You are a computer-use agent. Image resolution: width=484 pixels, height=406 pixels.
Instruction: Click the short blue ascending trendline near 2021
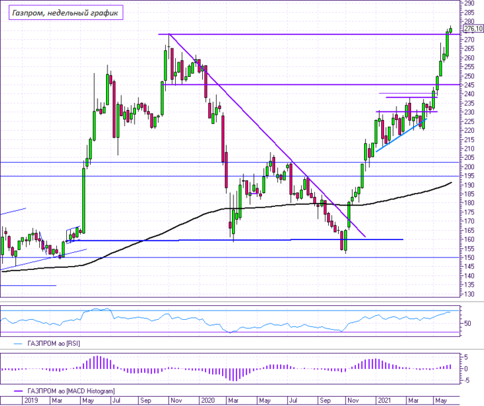pos(401,135)
